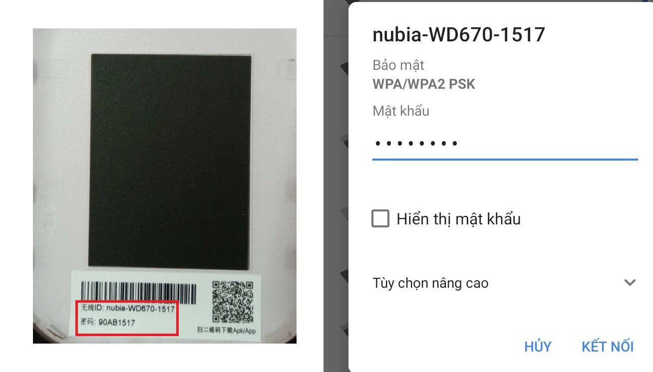
Task: Click the barcode on the device sticker
Action: (136, 292)
